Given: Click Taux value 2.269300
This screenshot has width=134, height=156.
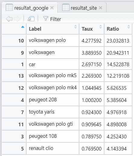Looking at the screenshot, I should [x=91, y=76].
